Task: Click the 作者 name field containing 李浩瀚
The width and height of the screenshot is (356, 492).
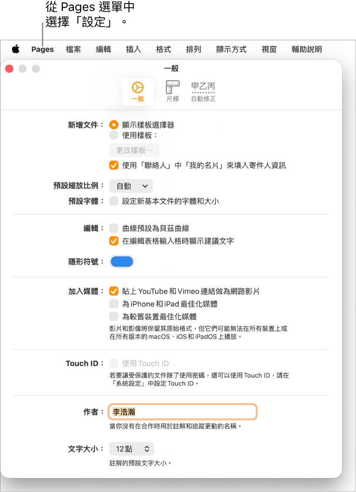Action: coord(183,412)
